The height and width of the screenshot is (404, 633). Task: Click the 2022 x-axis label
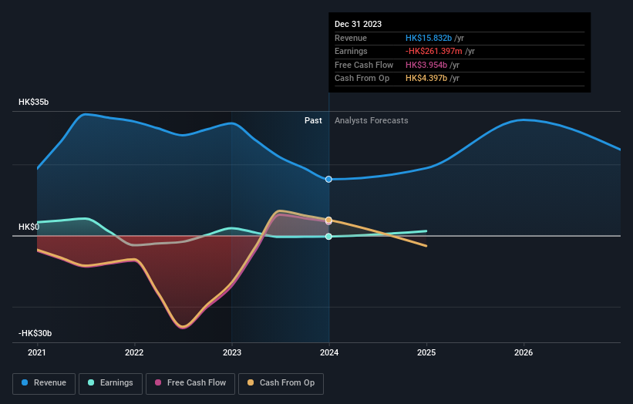click(x=134, y=352)
